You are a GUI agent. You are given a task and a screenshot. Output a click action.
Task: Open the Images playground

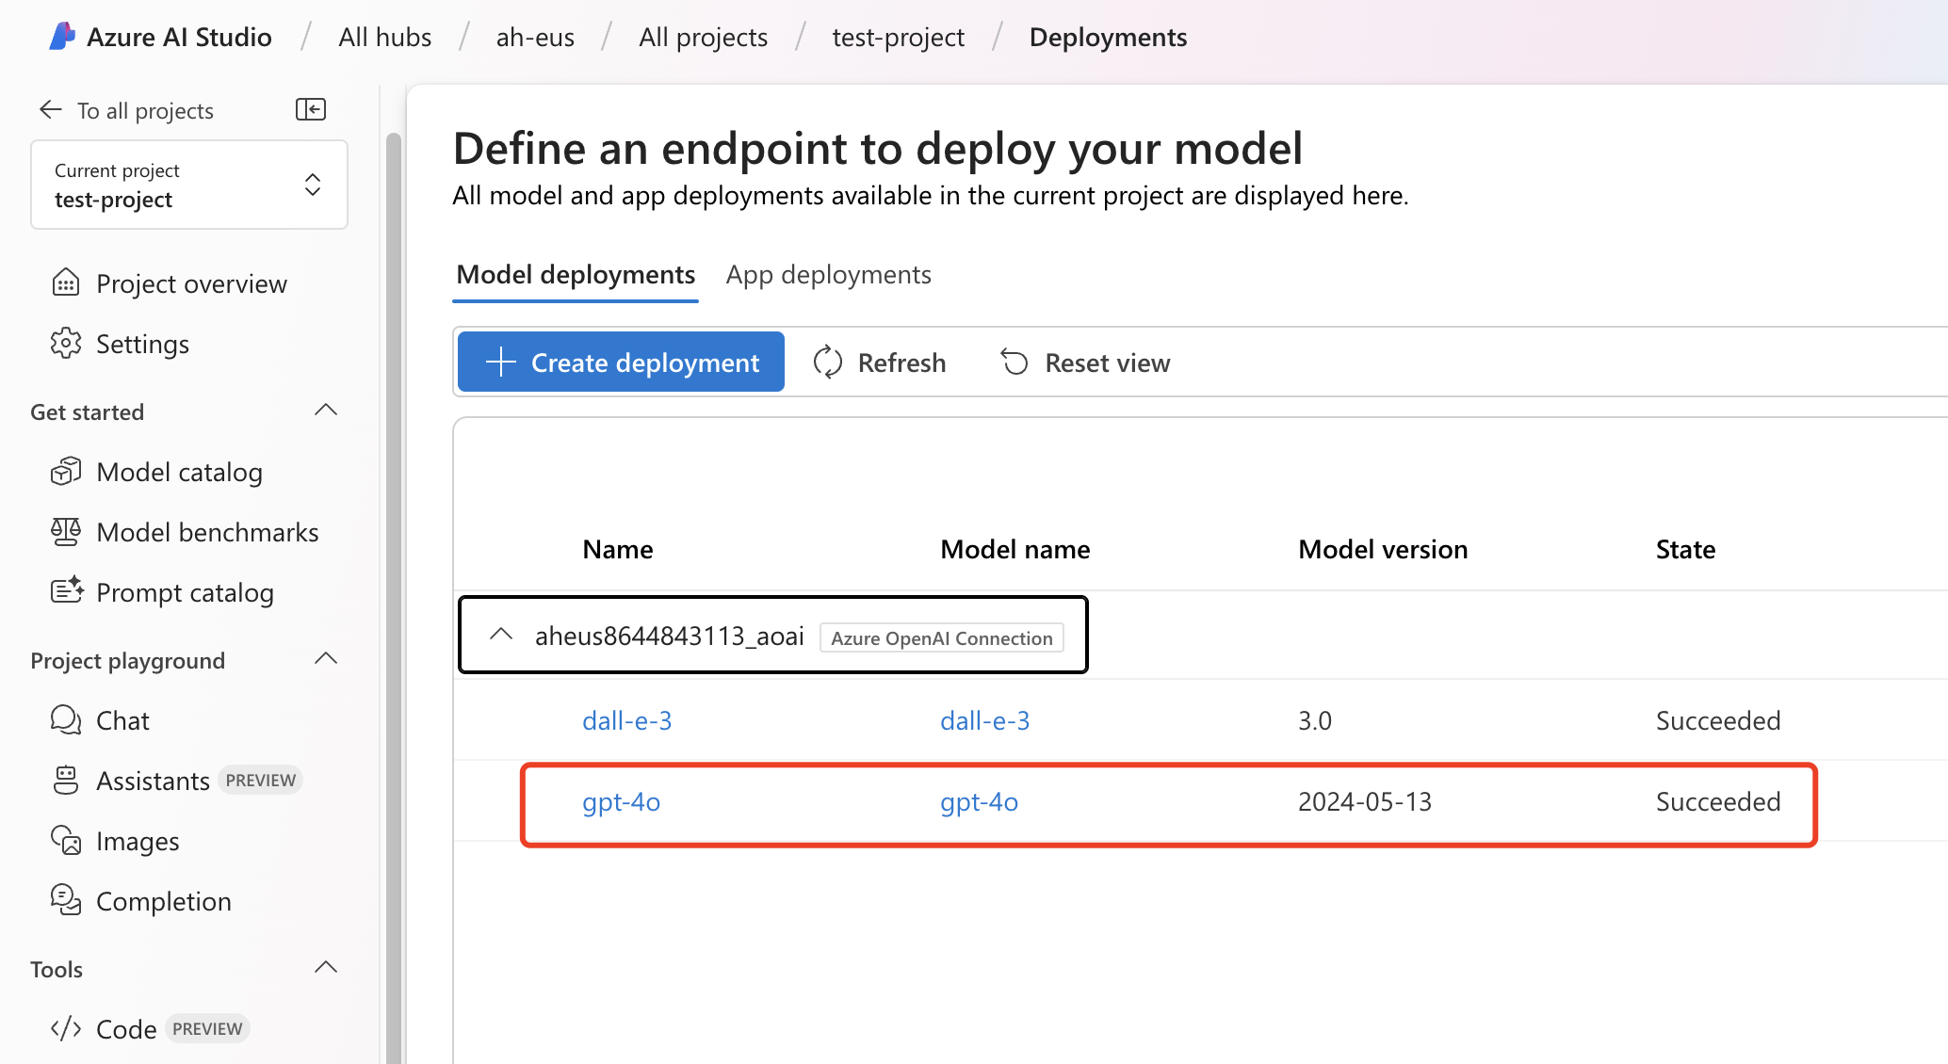click(138, 841)
